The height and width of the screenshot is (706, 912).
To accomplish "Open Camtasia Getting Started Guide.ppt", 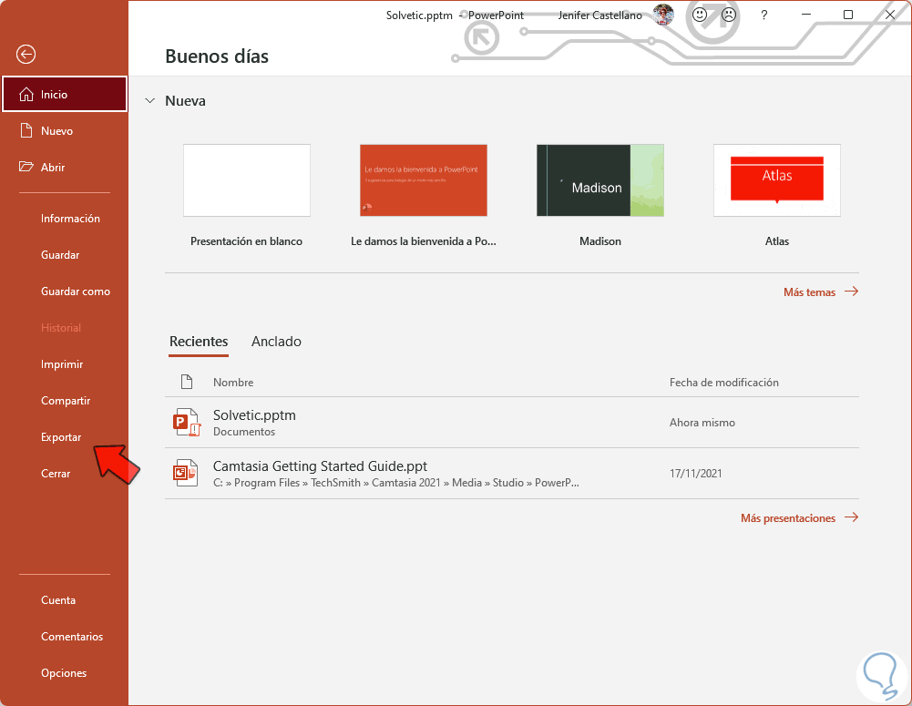I will [512, 474].
